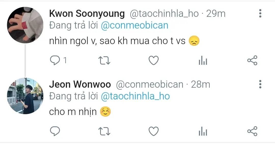View analytics for Jeon Wonwoo's tweet

point(203,131)
